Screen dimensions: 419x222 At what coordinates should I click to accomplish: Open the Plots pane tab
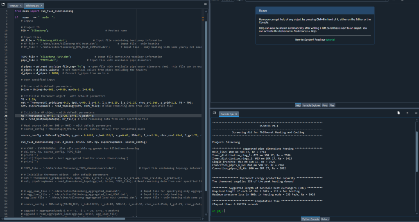(x=325, y=105)
